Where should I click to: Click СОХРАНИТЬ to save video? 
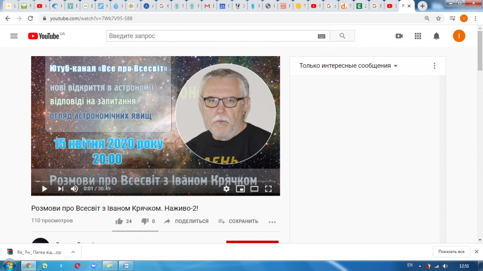(x=238, y=221)
